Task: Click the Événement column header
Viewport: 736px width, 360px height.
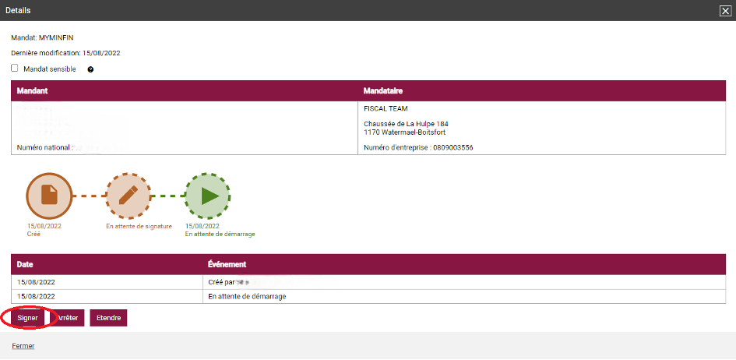Action: (x=227, y=264)
